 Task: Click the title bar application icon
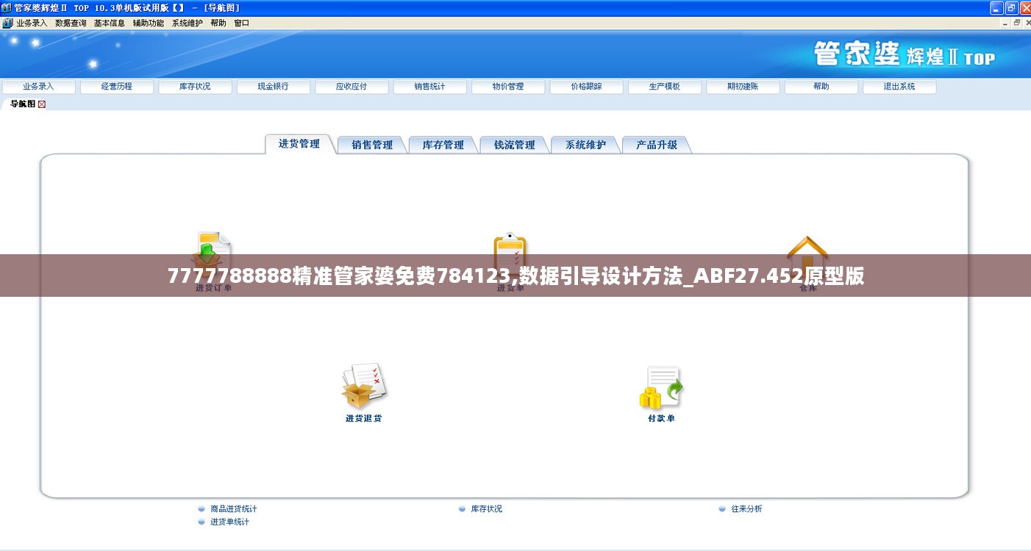[7, 7]
